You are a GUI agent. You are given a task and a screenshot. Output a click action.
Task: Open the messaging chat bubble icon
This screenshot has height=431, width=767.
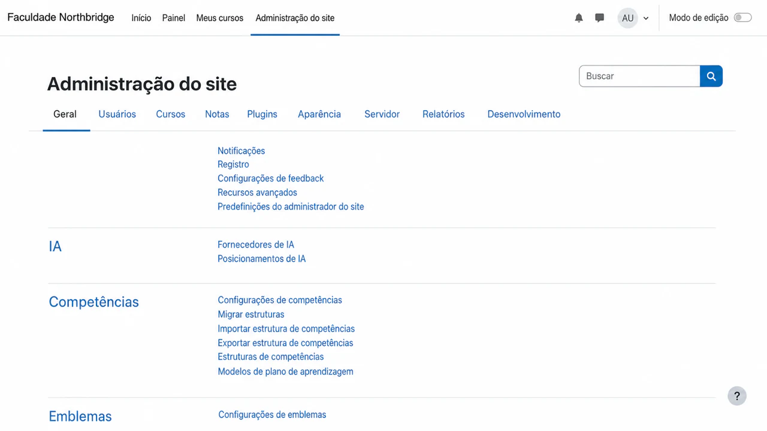[x=599, y=18]
